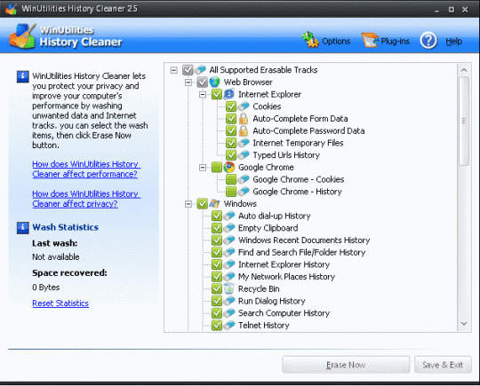480x386 pixels.
Task: Check the Google Chrome - Cookies checkbox
Action: click(x=231, y=179)
